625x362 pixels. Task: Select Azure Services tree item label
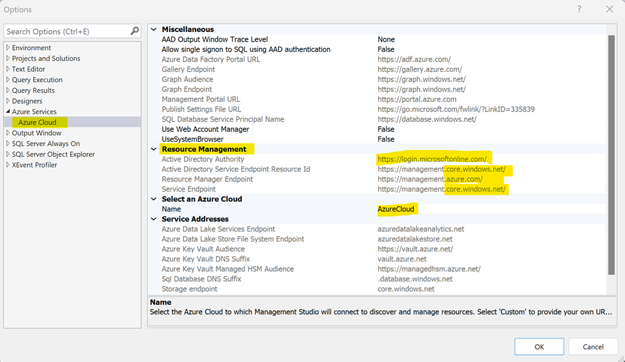[x=34, y=111]
